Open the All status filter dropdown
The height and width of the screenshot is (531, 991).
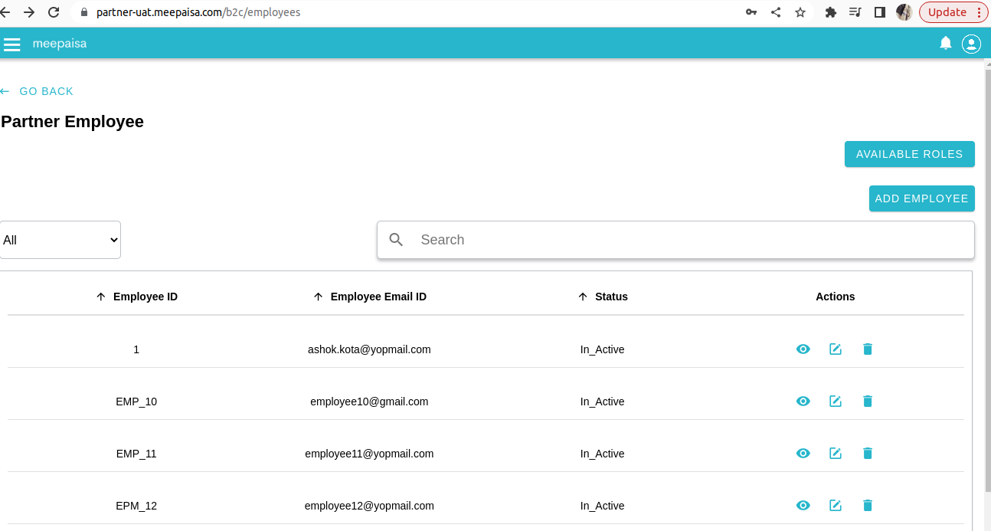(x=61, y=240)
